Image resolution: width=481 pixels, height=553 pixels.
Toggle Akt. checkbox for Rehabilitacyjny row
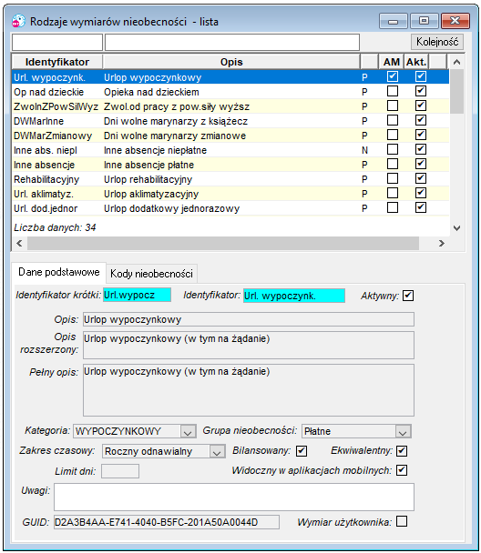click(x=421, y=178)
